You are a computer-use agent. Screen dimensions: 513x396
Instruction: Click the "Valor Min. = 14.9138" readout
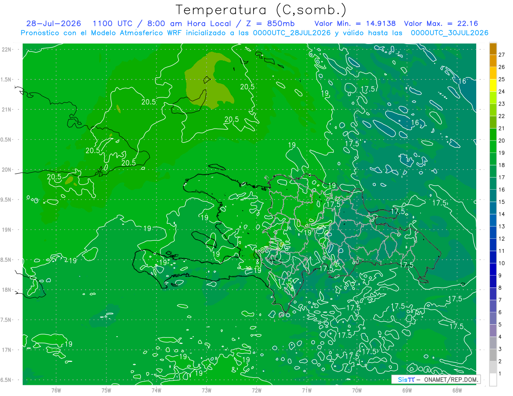tap(355, 23)
